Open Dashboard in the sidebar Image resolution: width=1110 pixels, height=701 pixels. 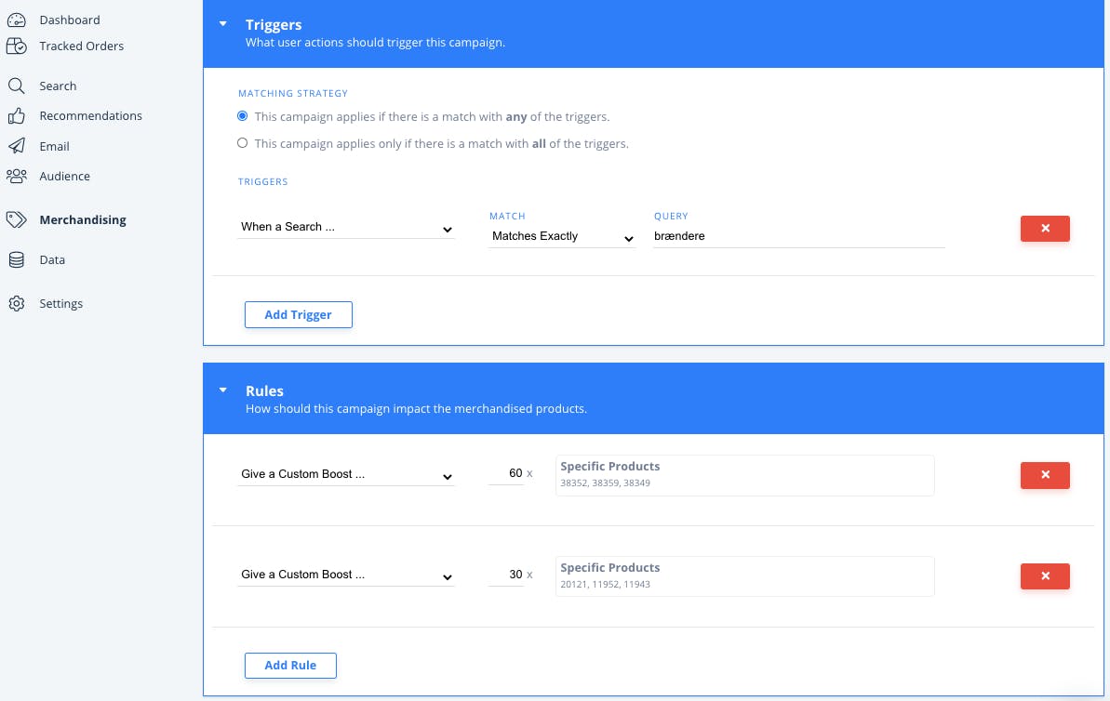click(x=70, y=20)
